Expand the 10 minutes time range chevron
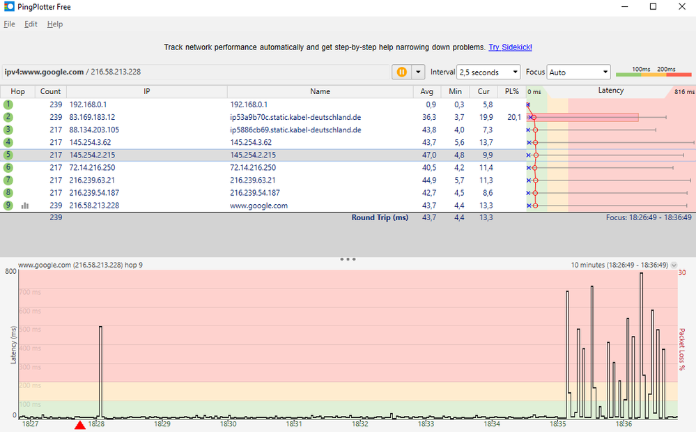The image size is (696, 432). tap(674, 265)
